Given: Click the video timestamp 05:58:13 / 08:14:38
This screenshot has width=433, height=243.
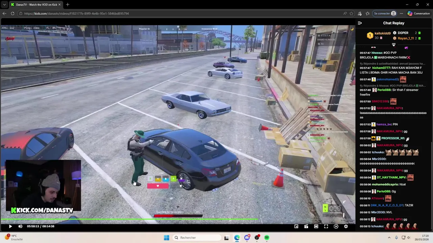Looking at the screenshot, I should (41, 226).
